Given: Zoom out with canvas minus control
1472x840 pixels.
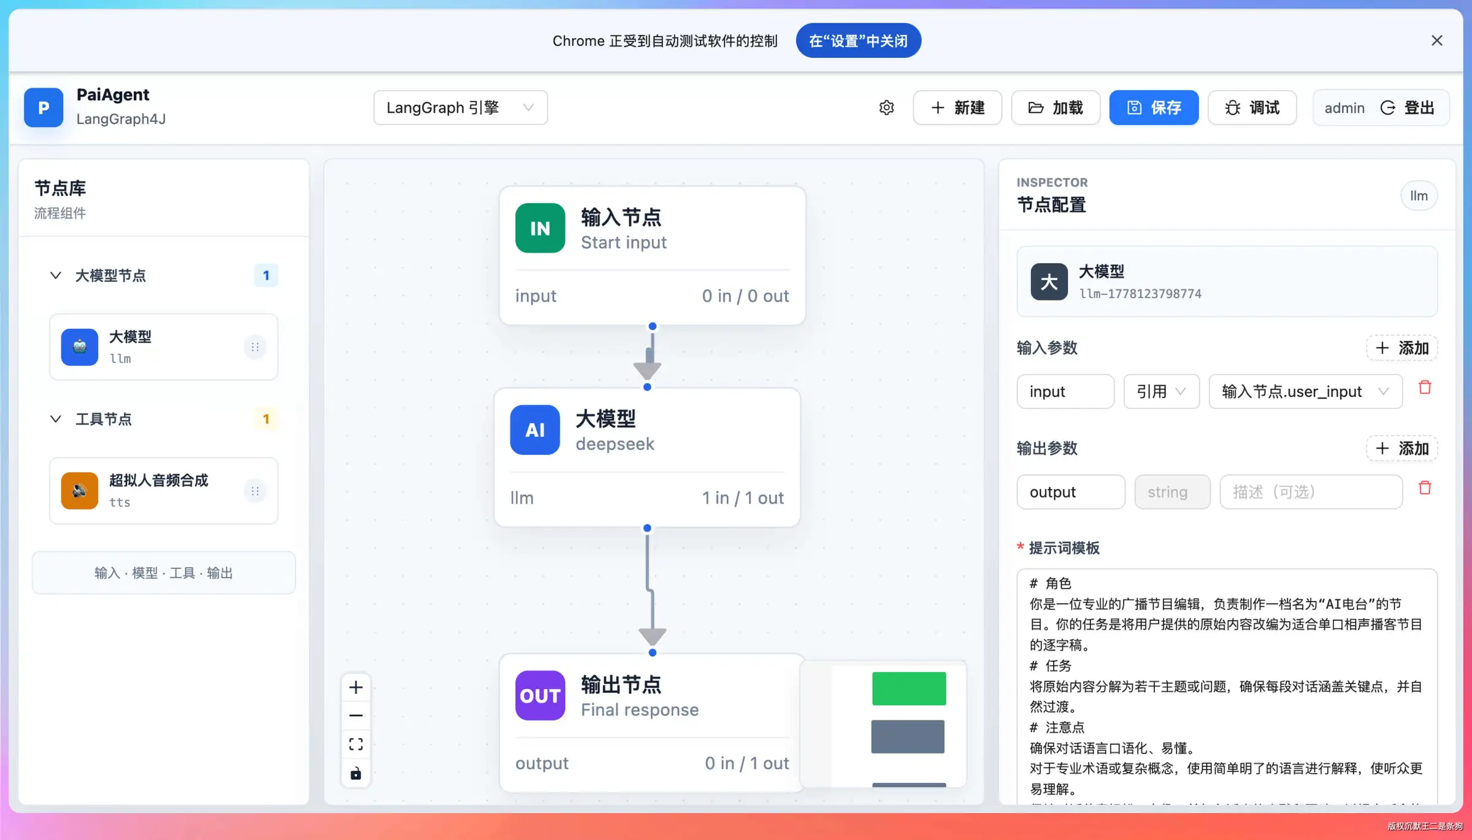Looking at the screenshot, I should 356,716.
